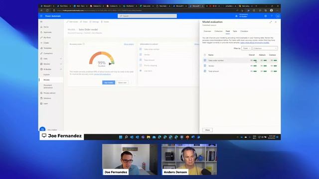Open the account avatar in Power Automate header
Screen dimensions: 319x179
point(278,16)
